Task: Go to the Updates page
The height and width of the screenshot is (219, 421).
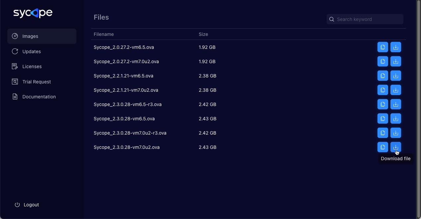Action: [x=42, y=52]
